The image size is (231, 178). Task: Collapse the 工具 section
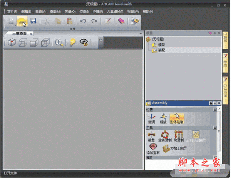215,128
